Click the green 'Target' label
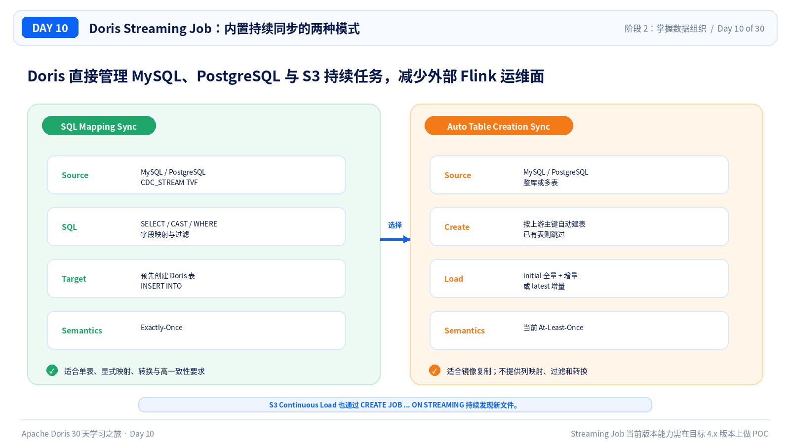The height and width of the screenshot is (444, 790). click(74, 279)
